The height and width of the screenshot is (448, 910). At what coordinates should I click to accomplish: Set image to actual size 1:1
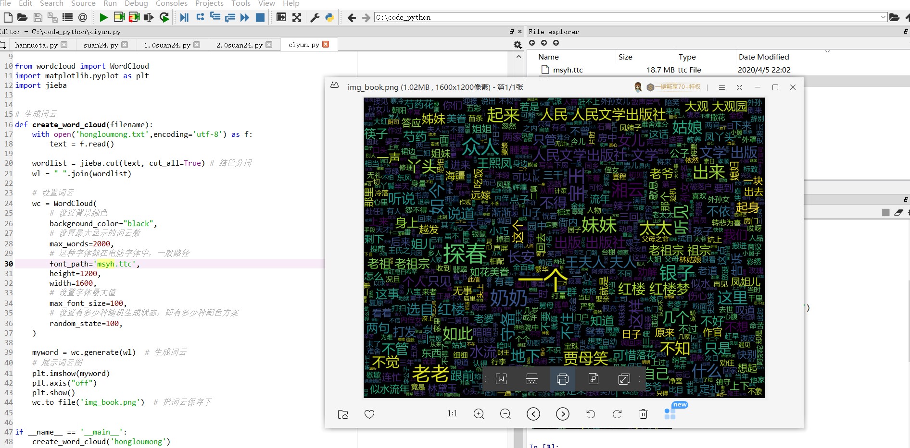453,414
